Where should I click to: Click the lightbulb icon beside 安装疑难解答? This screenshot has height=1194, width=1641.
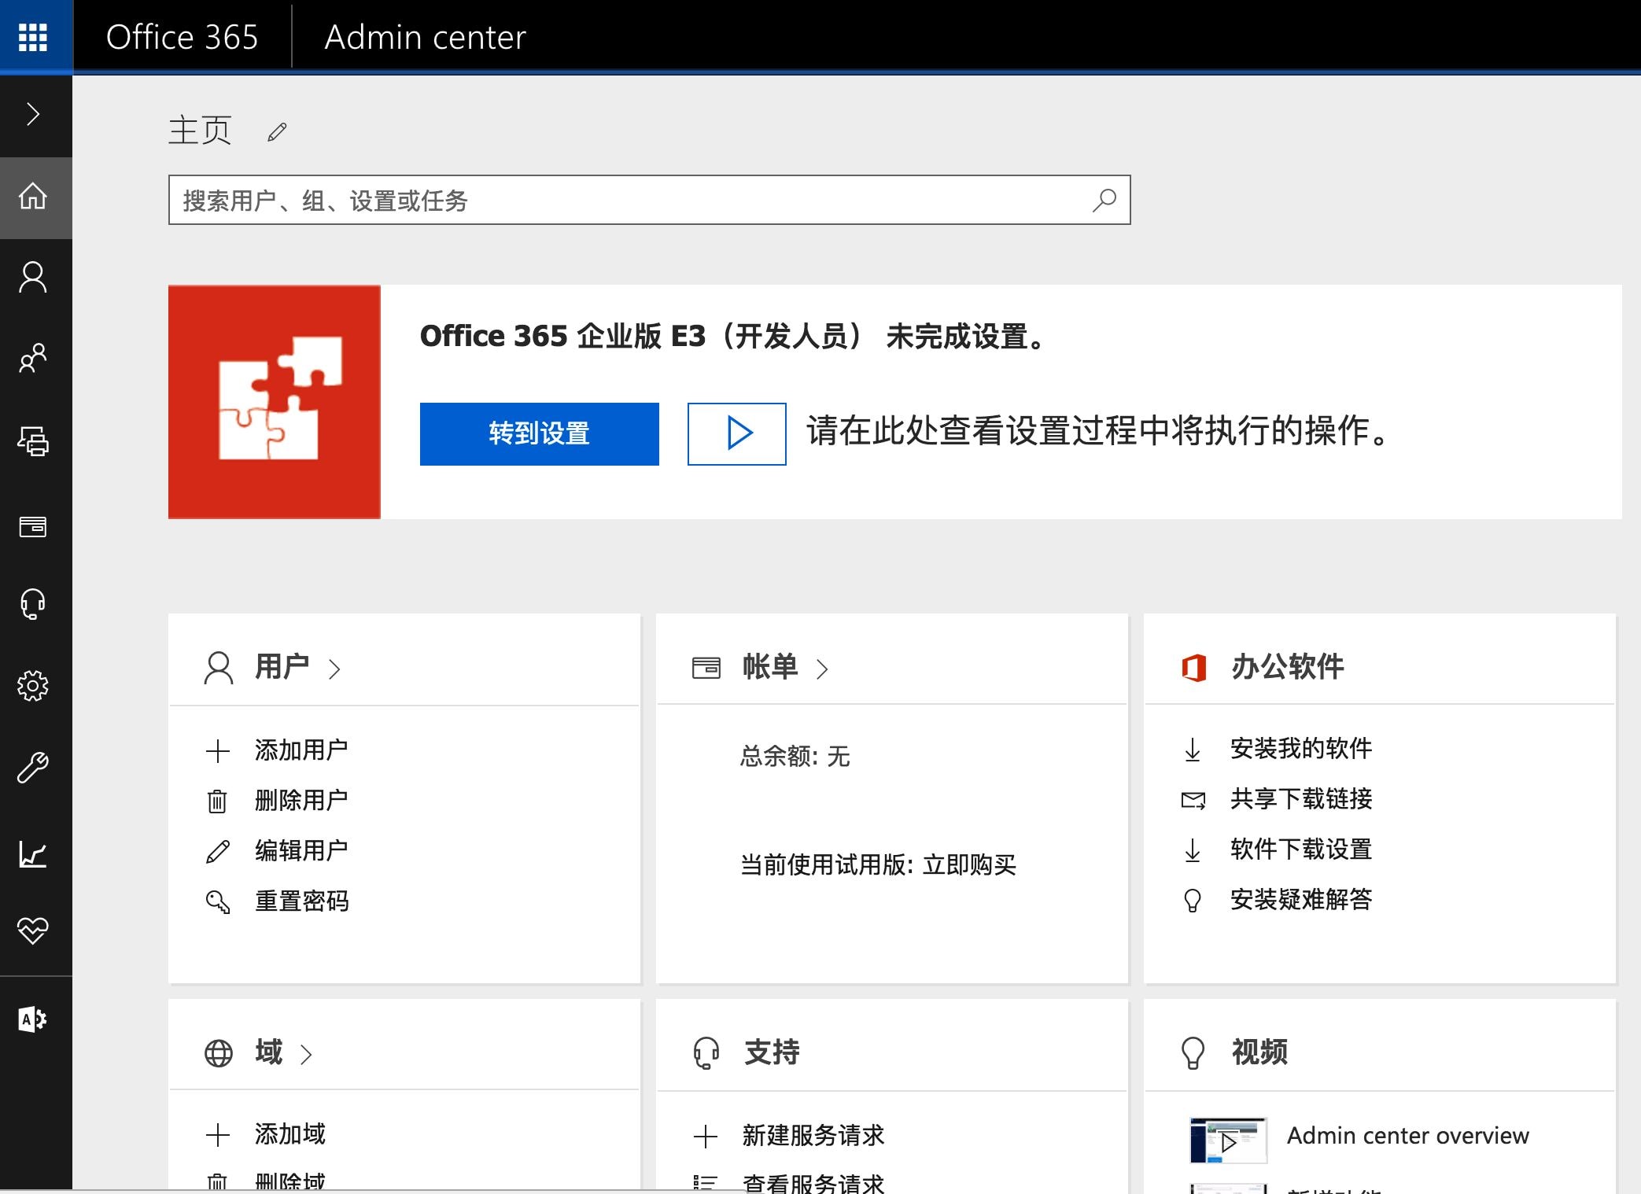[x=1193, y=901]
